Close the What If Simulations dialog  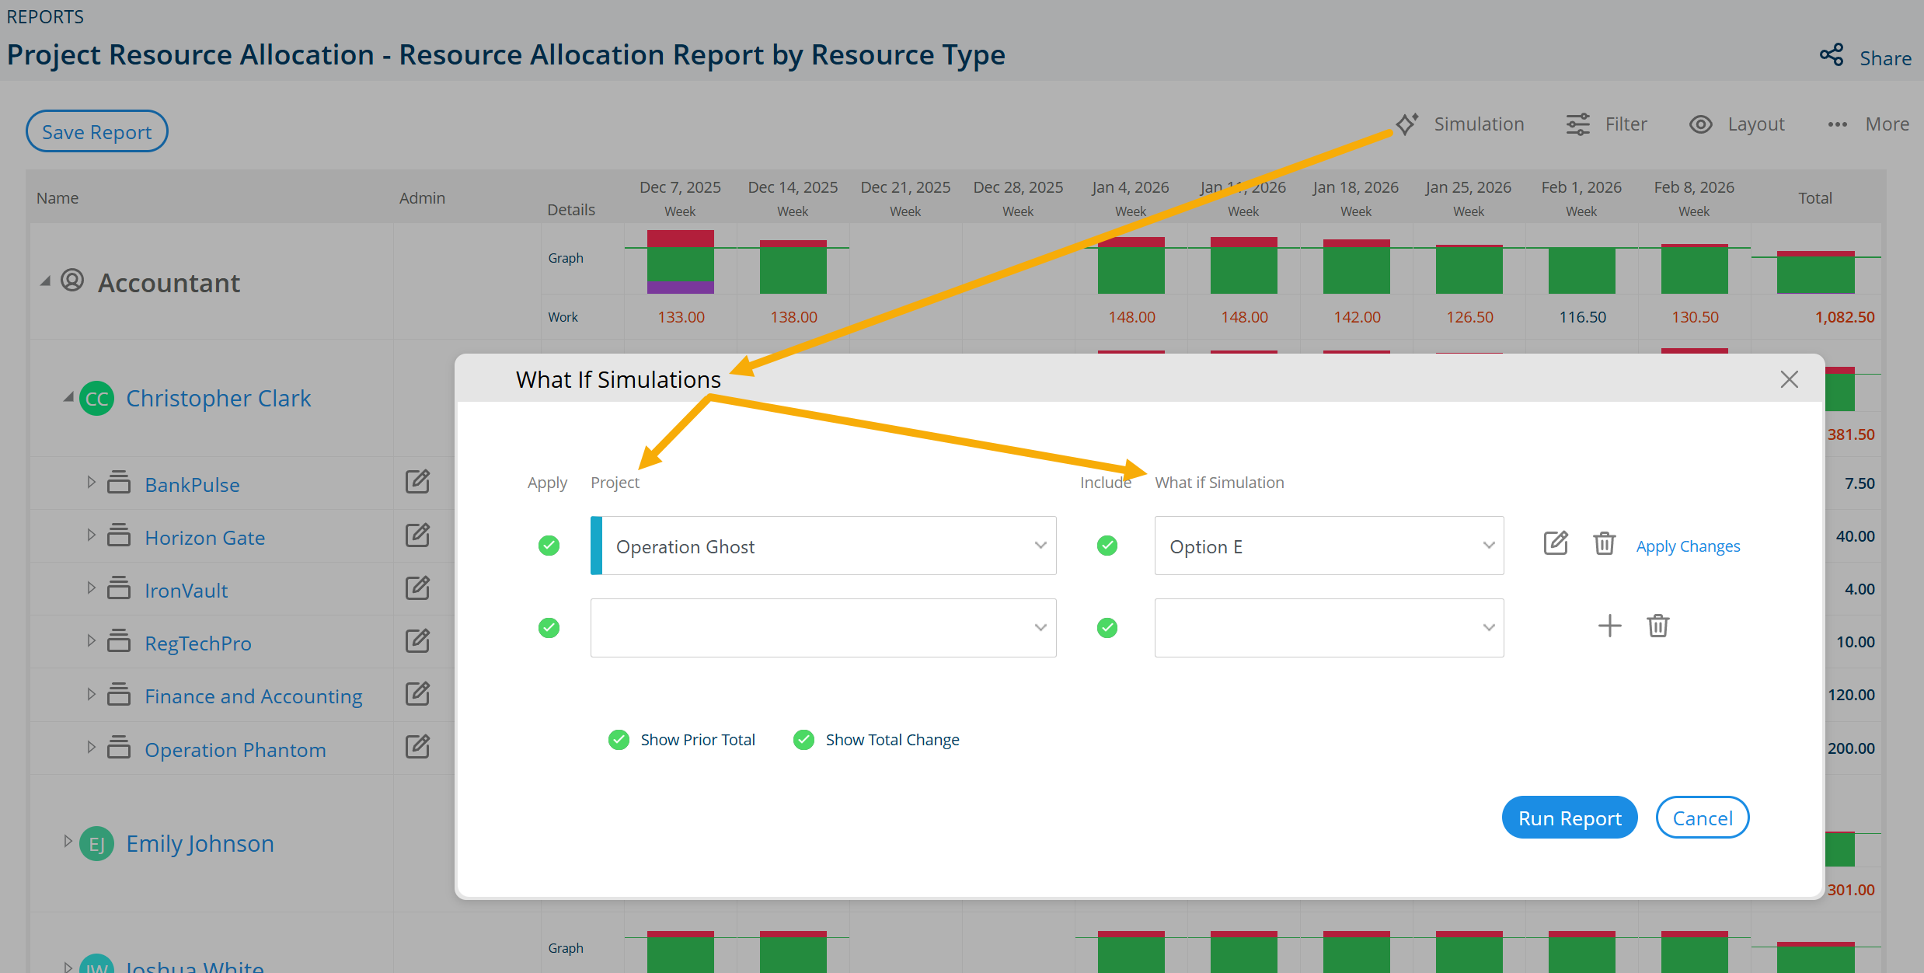pyautogui.click(x=1789, y=379)
